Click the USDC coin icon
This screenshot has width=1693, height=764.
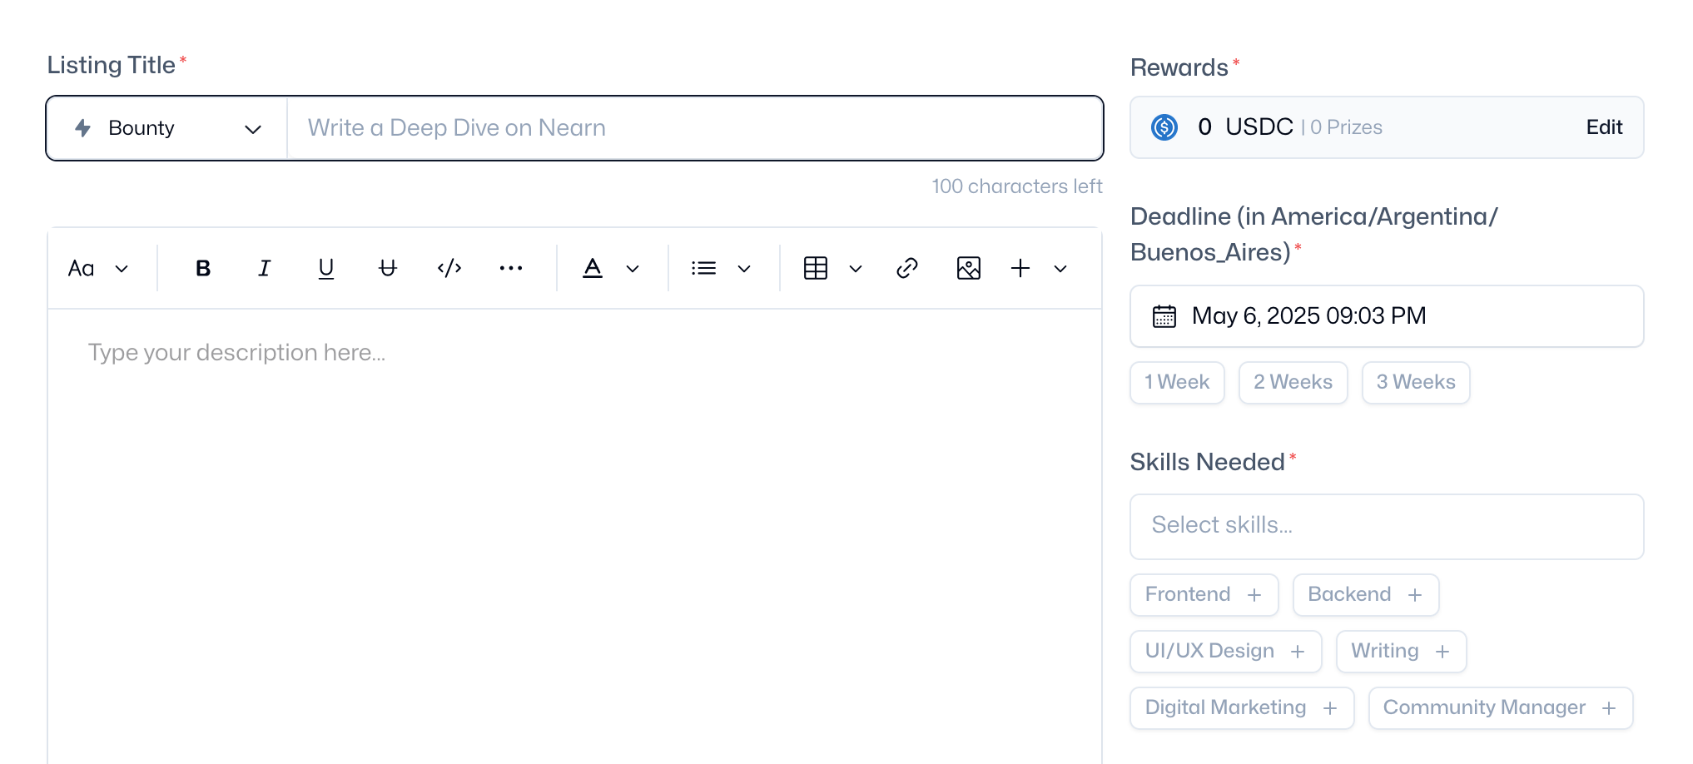pos(1164,127)
